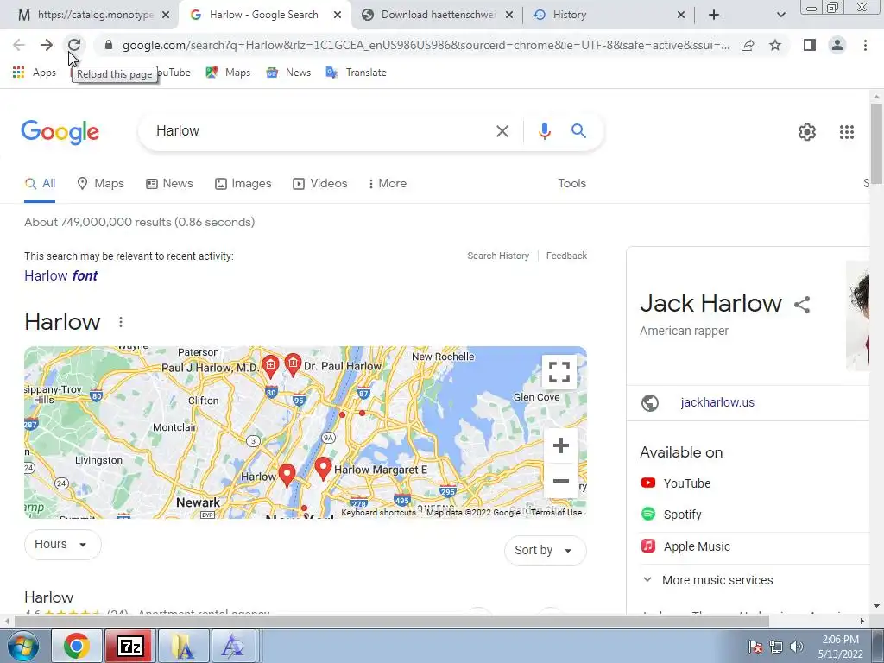Clear the search box with X
The height and width of the screenshot is (663, 884).
tap(502, 131)
